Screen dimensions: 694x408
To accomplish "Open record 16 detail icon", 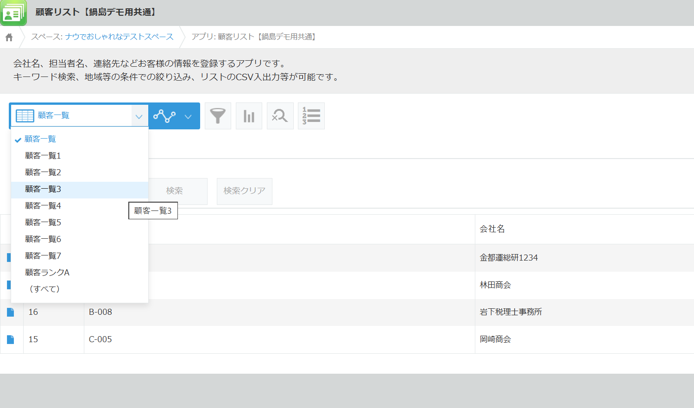I will click(11, 312).
